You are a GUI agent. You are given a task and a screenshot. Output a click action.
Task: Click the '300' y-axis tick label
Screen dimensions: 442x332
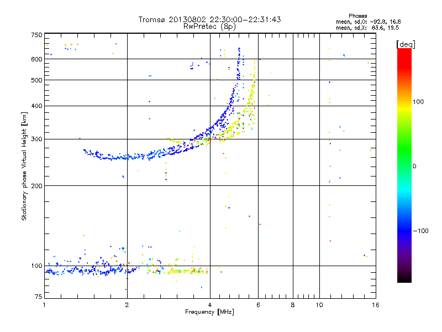pyautogui.click(x=36, y=139)
